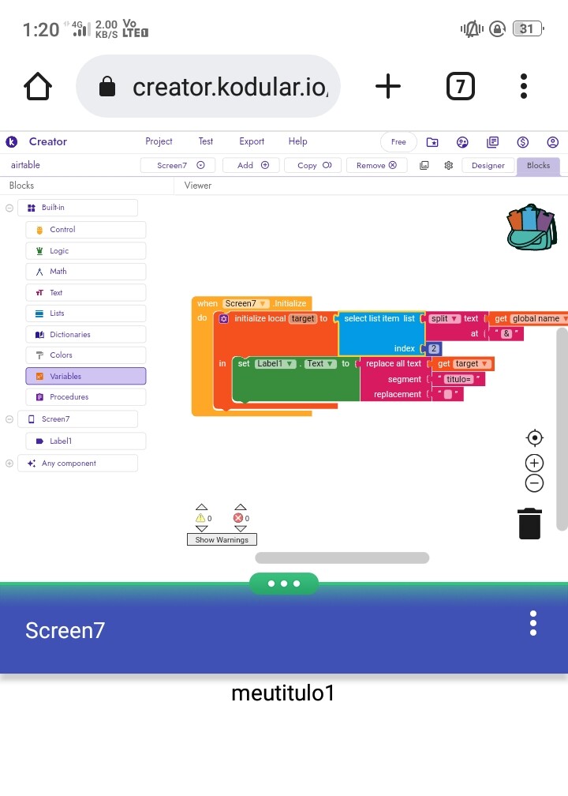Click the Add screen button
568x796 pixels.
(x=251, y=165)
